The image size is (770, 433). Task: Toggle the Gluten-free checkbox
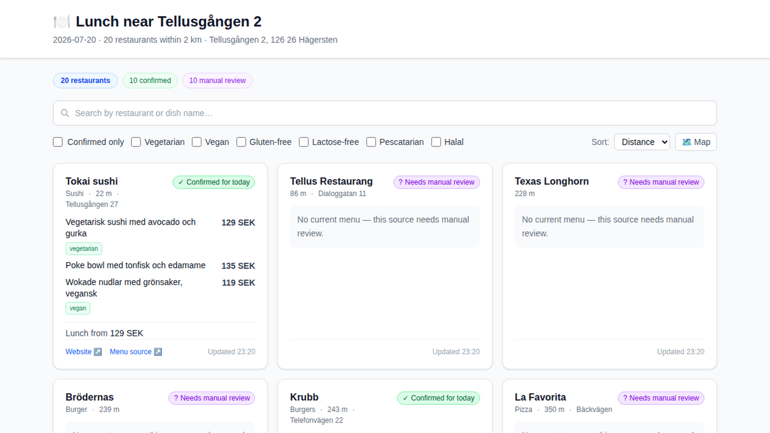coord(241,142)
